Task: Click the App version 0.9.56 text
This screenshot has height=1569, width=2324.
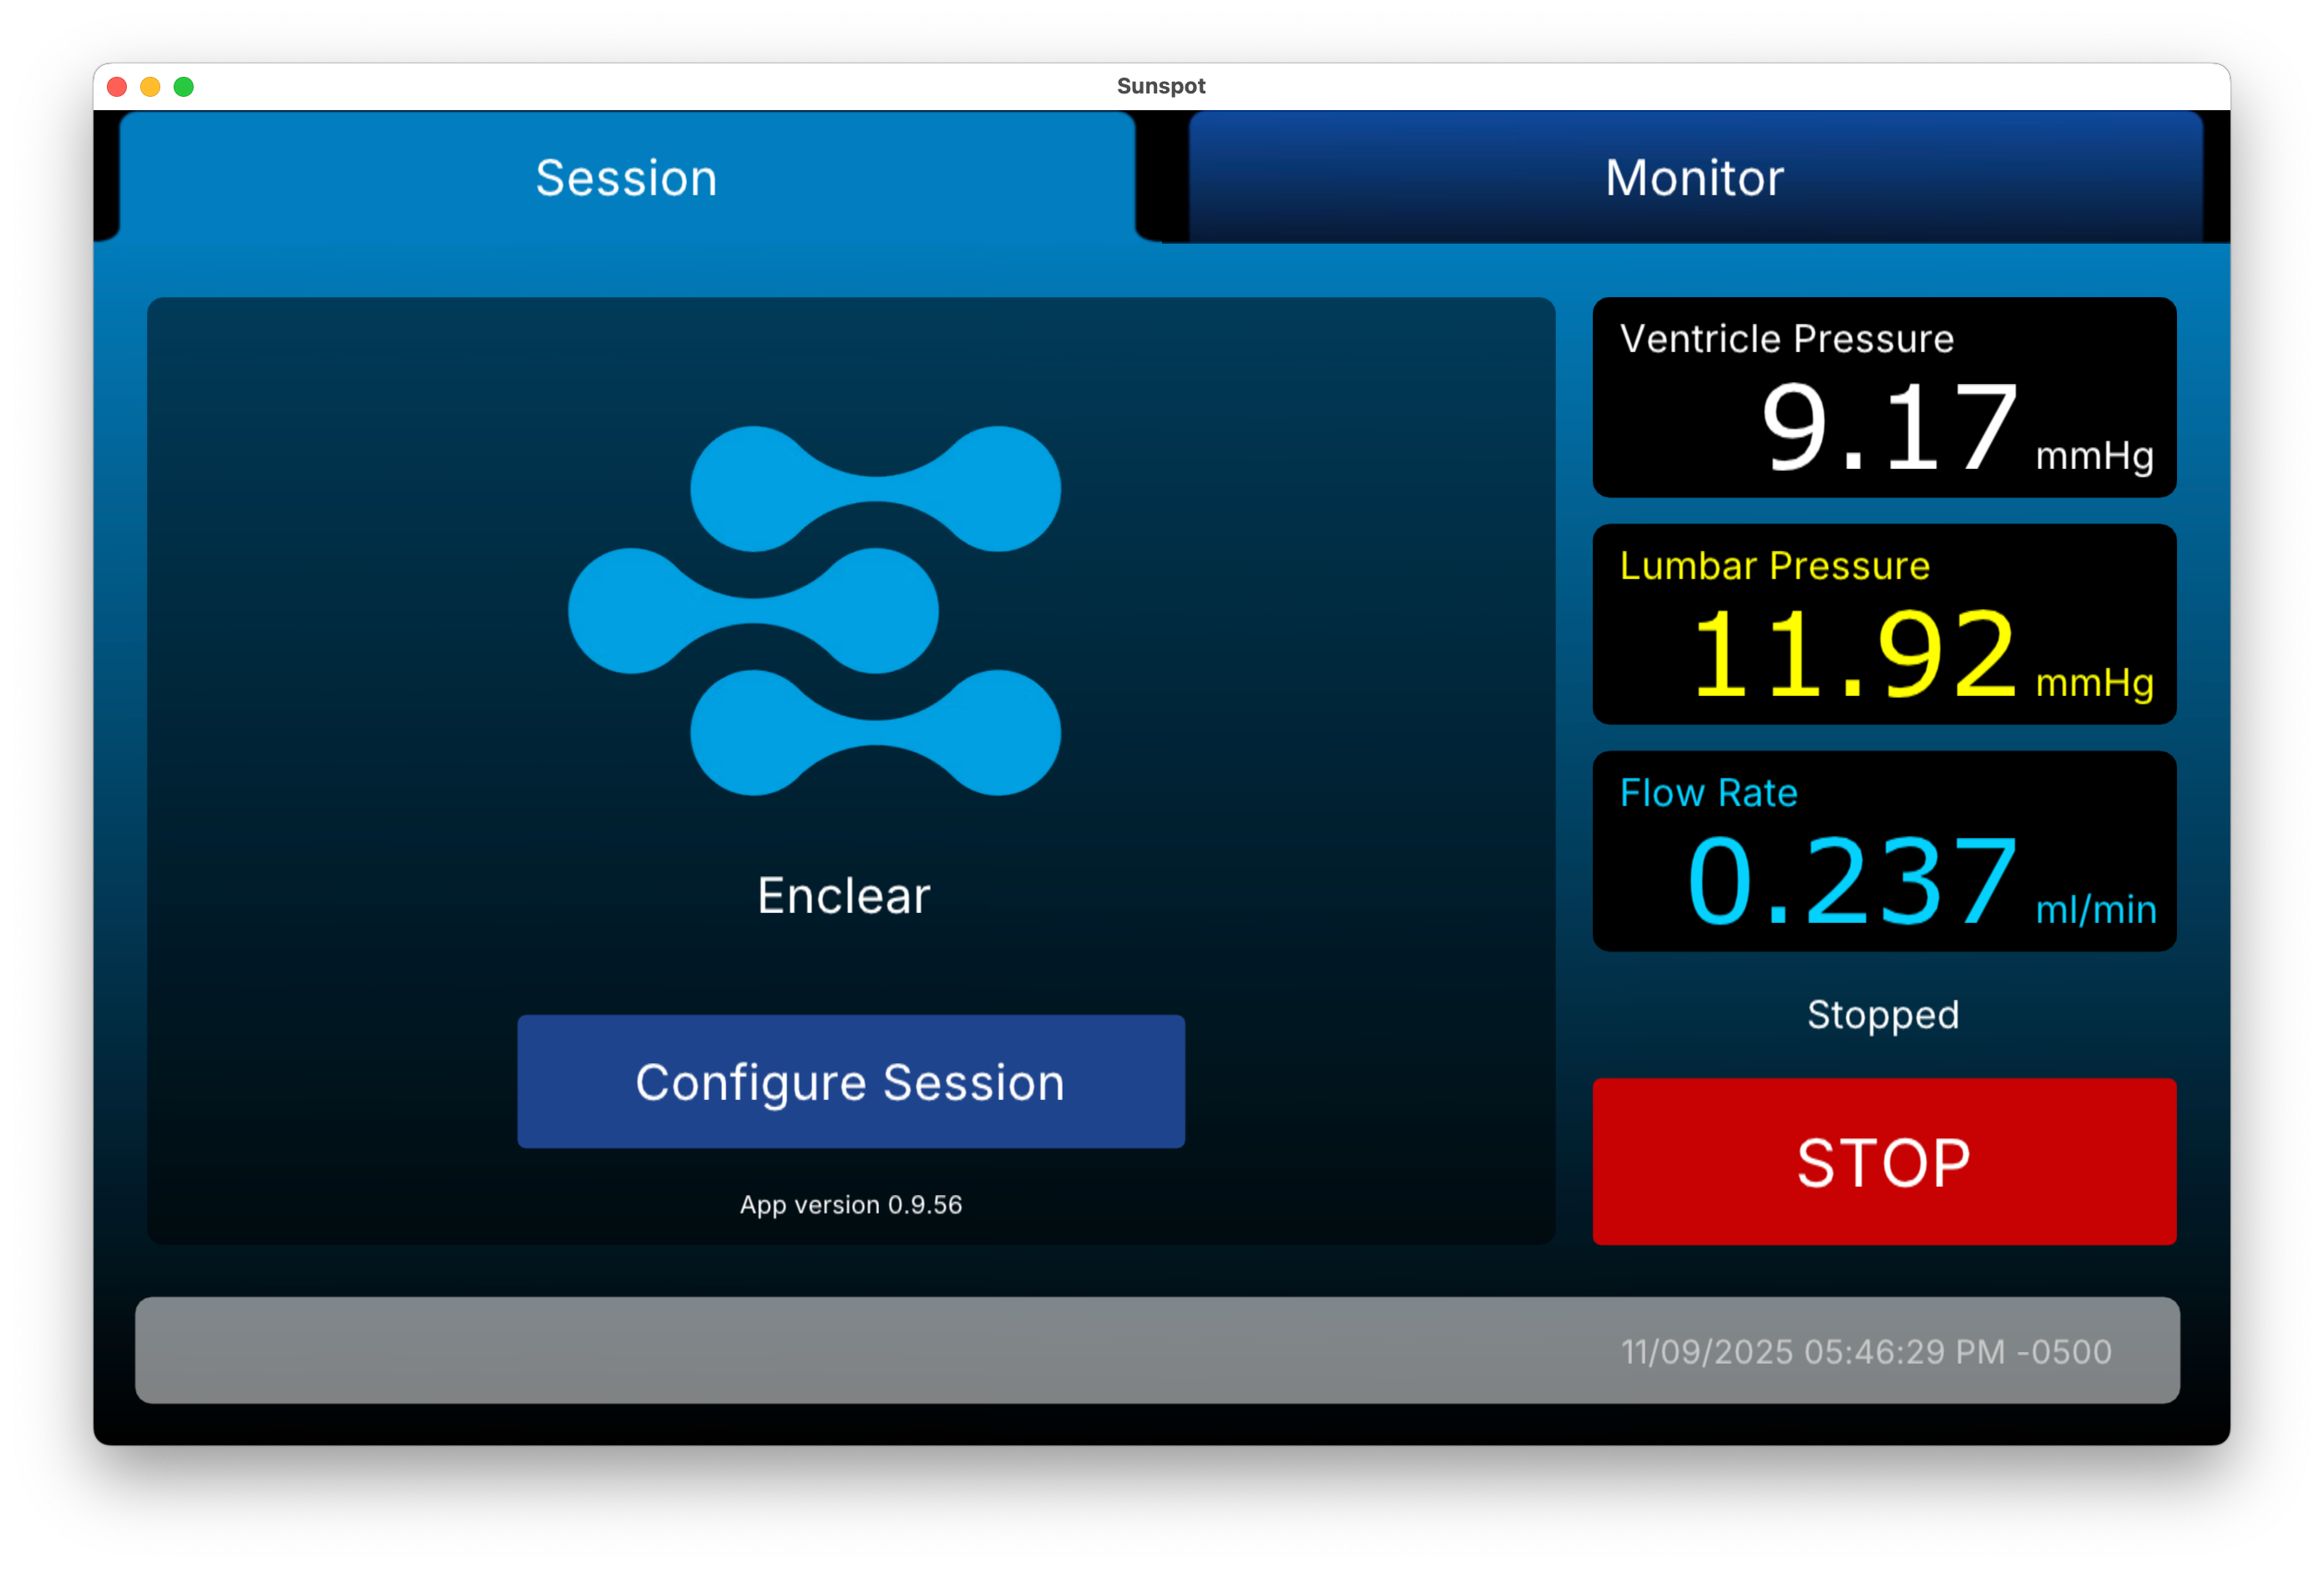Action: pyautogui.click(x=850, y=1204)
